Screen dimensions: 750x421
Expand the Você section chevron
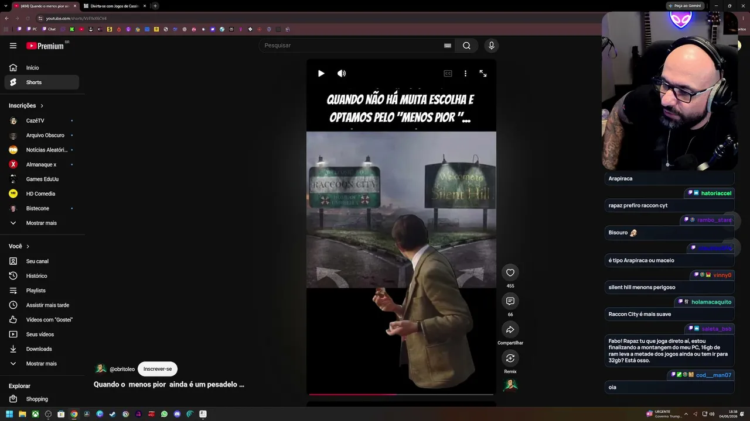[x=28, y=247]
